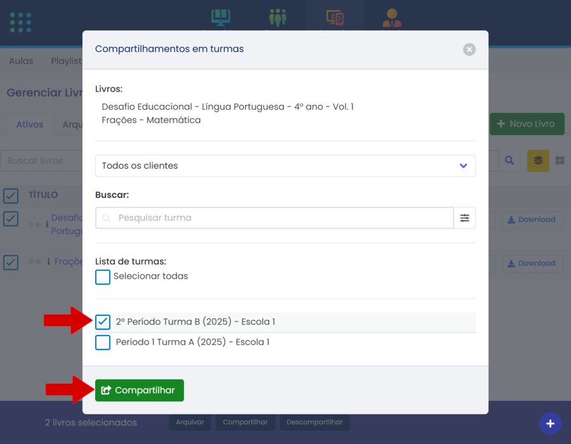Click Descompartilhar in the bottom bar
This screenshot has width=571, height=444.
pyautogui.click(x=314, y=422)
